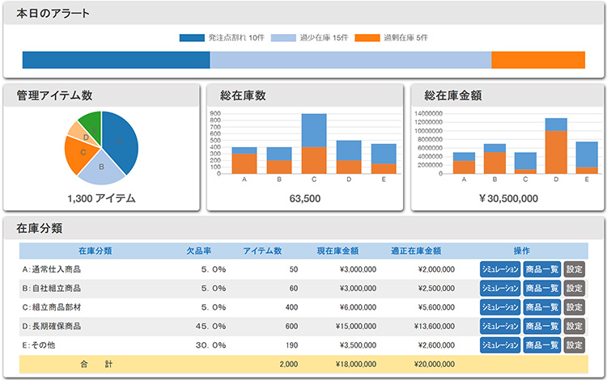The width and height of the screenshot is (607, 380).
Task: Select the 過少在庫 light blue legend swatch
Action: [282, 38]
